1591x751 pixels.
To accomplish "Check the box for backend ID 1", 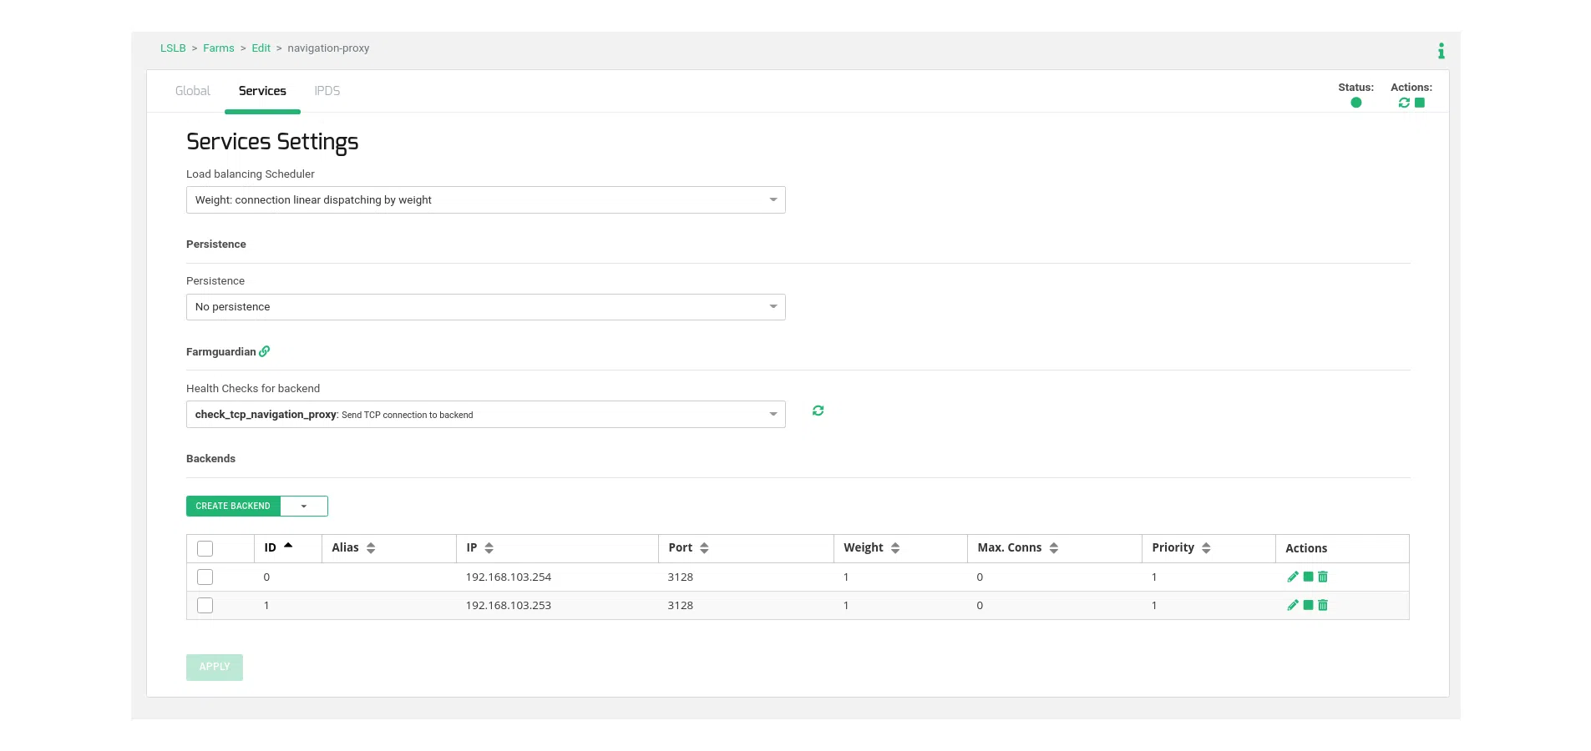I will (205, 605).
